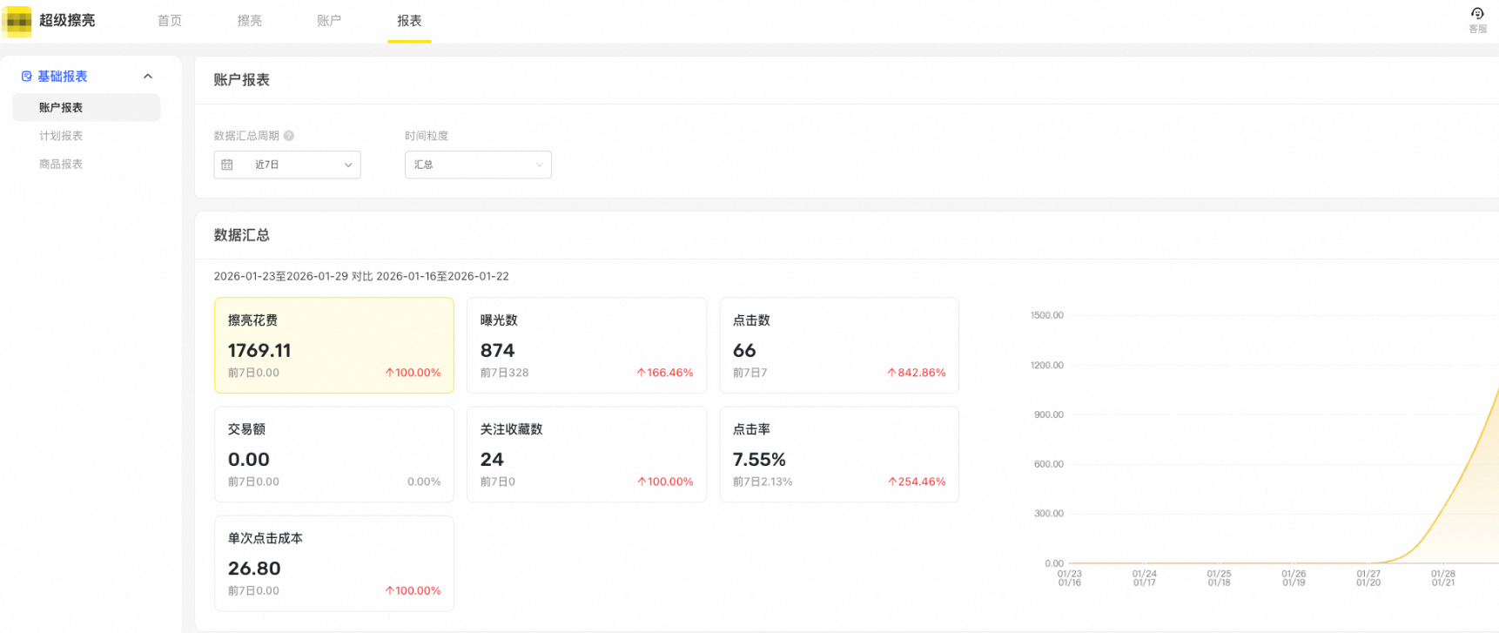Select the 交易额 metric card

click(x=334, y=455)
